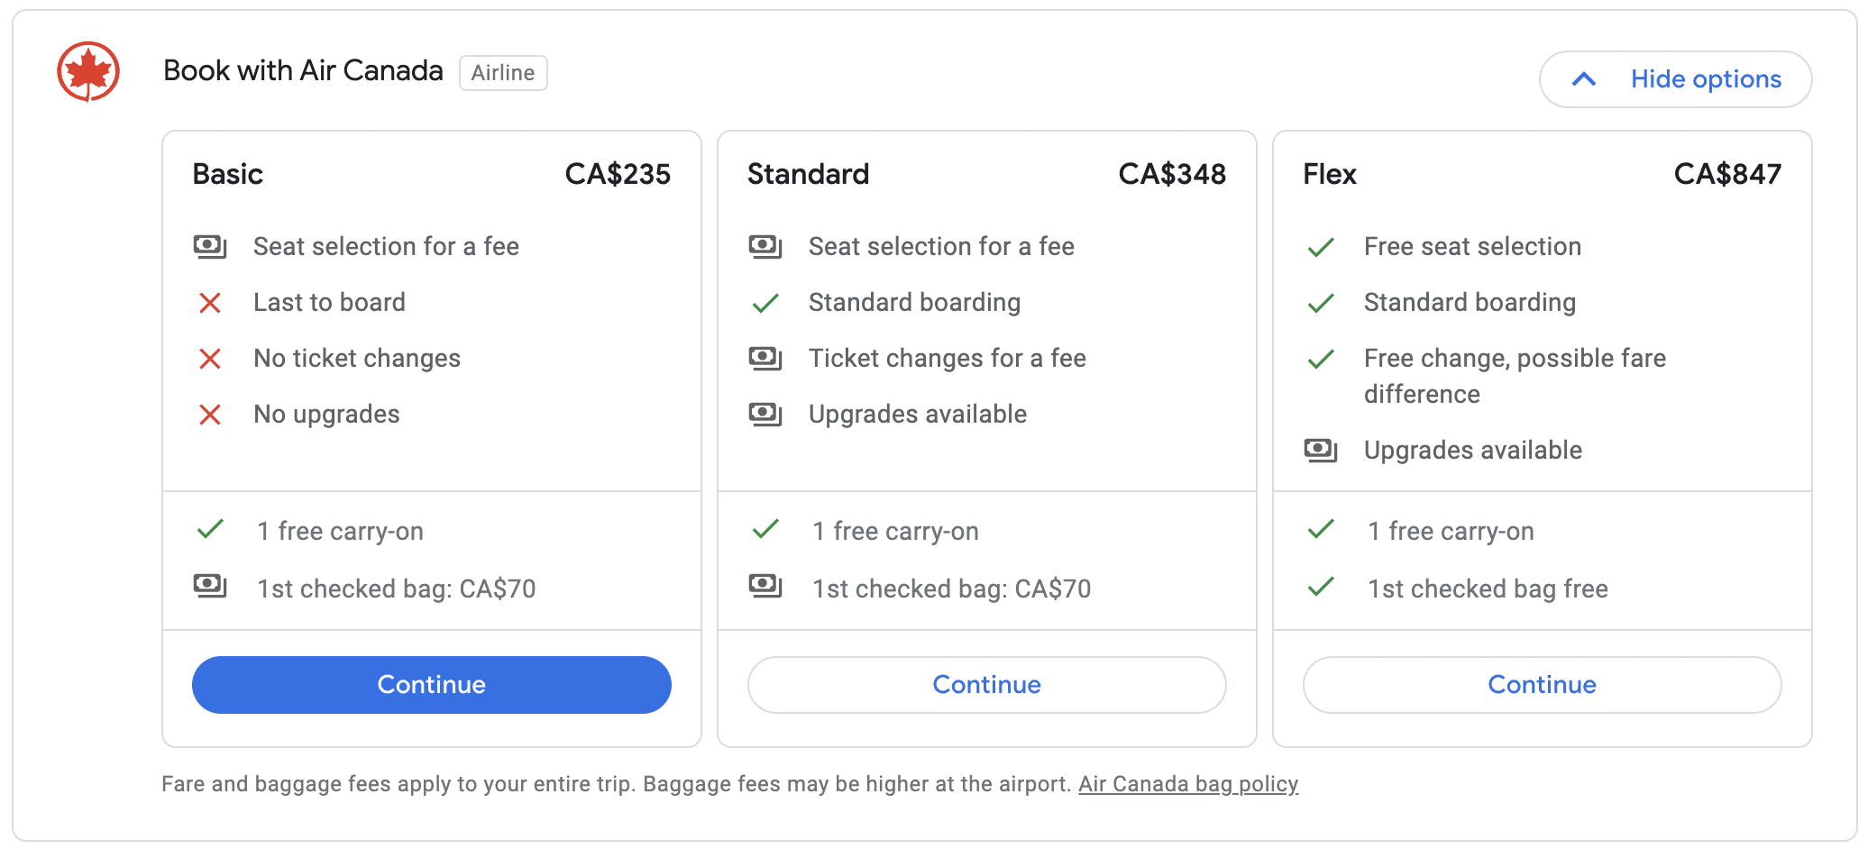The image size is (1868, 849).
Task: Open the Air Canada bag policy link
Action: [x=1187, y=784]
